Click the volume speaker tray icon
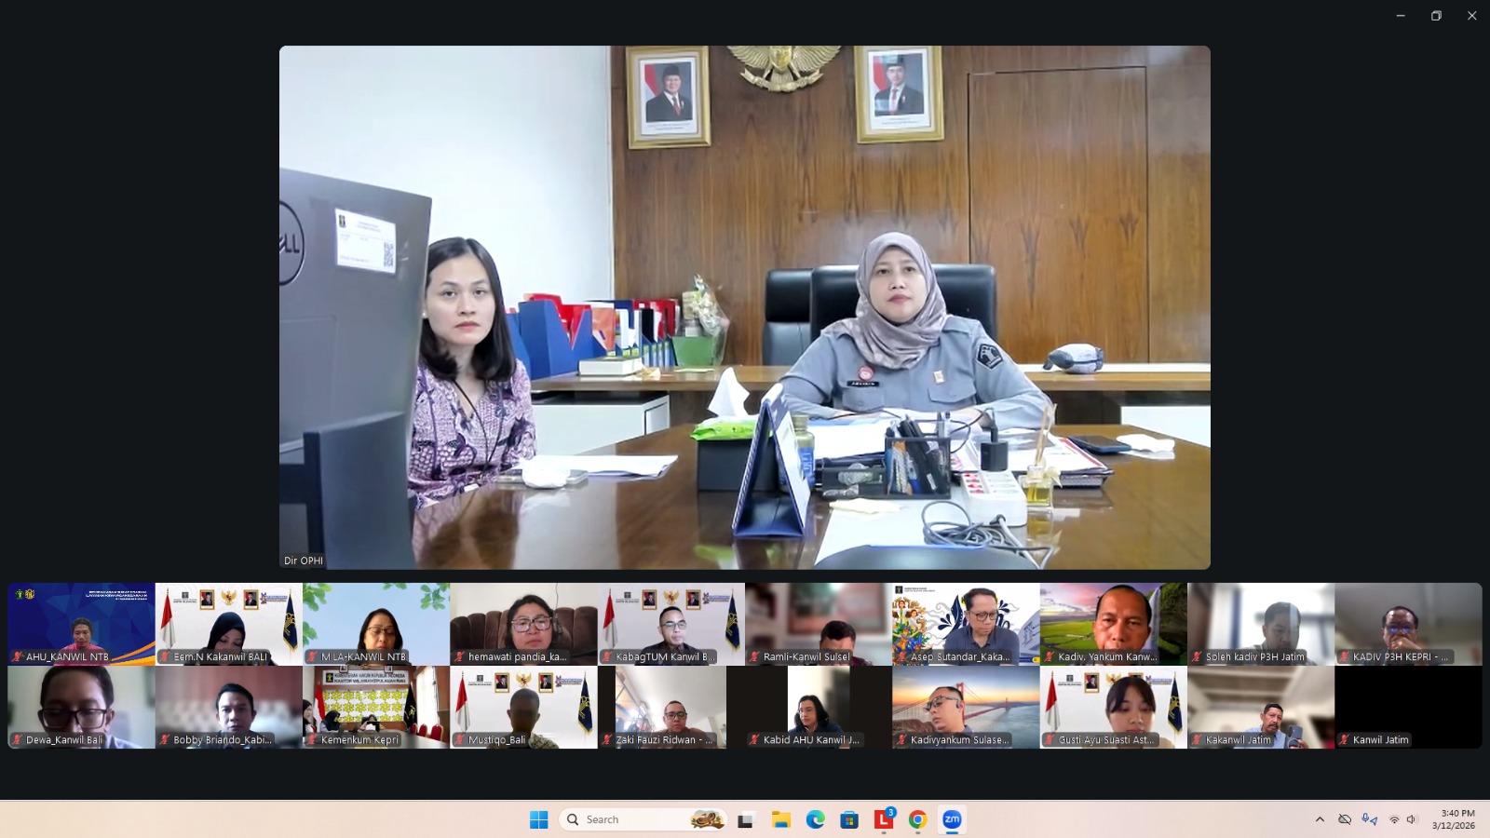Viewport: 1490px width, 838px height. (1412, 819)
